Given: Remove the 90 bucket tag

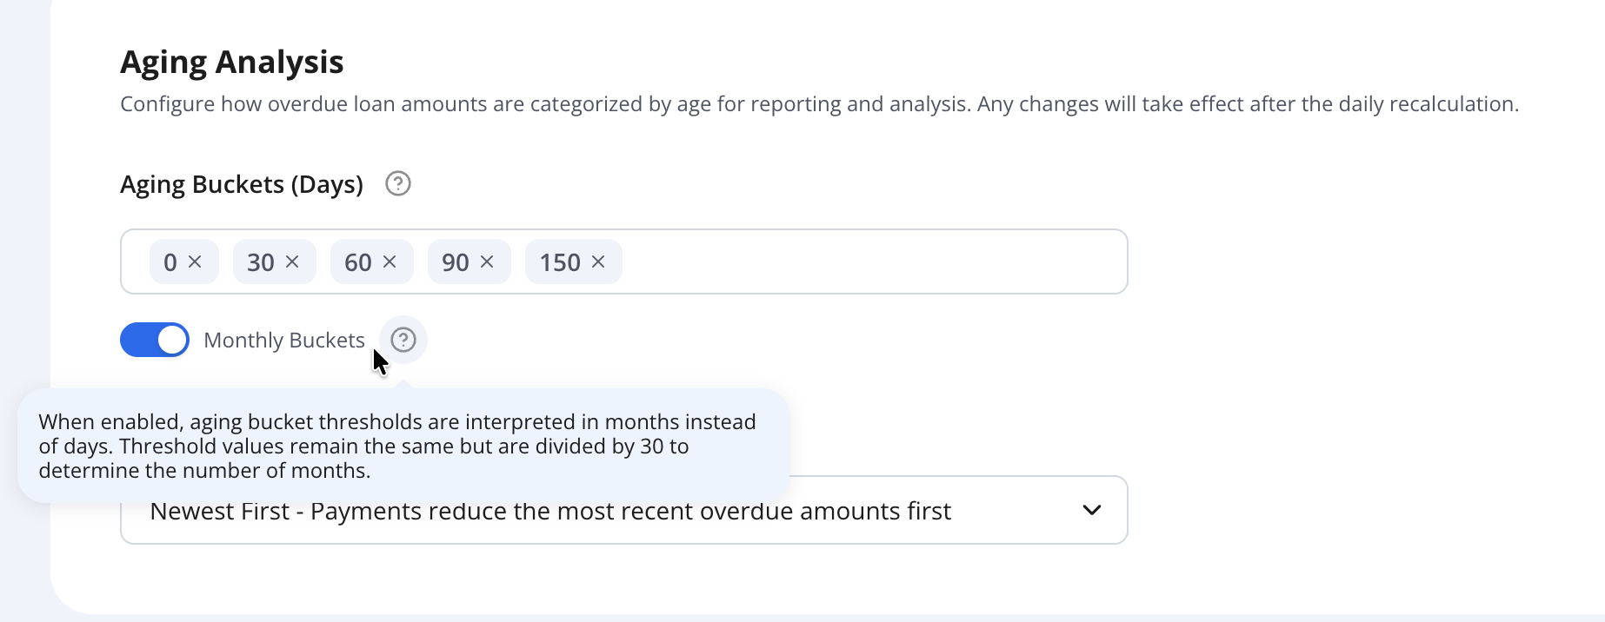Looking at the screenshot, I should click(x=487, y=261).
